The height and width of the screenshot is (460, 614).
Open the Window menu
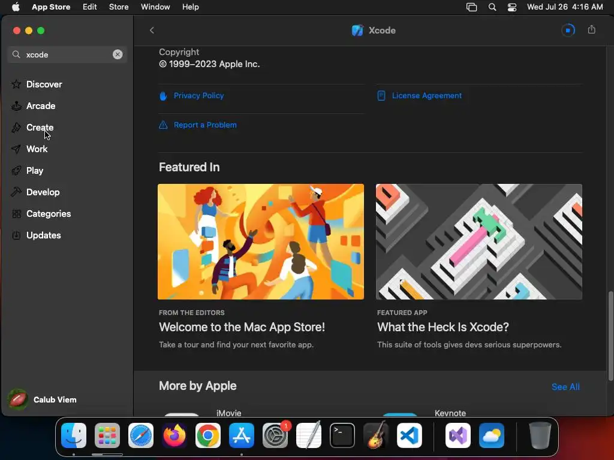155,7
